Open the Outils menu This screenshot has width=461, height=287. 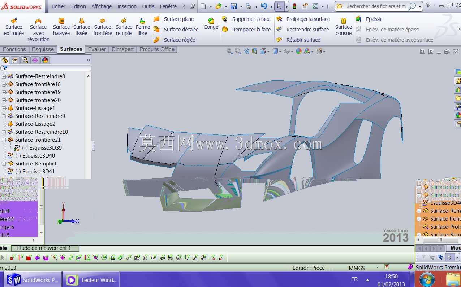(148, 6)
